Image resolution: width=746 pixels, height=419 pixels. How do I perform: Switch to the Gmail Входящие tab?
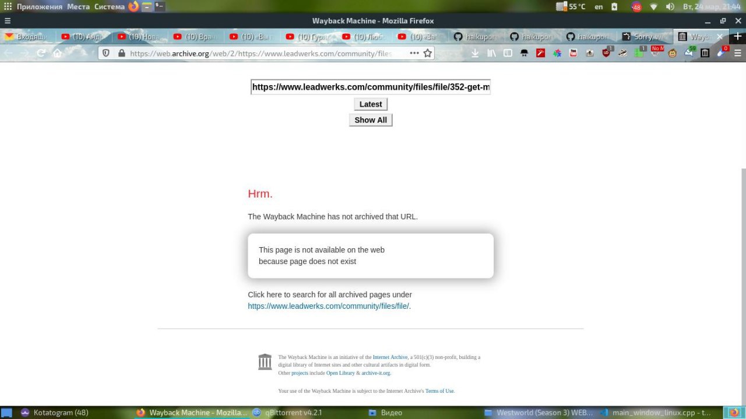[x=27, y=36]
